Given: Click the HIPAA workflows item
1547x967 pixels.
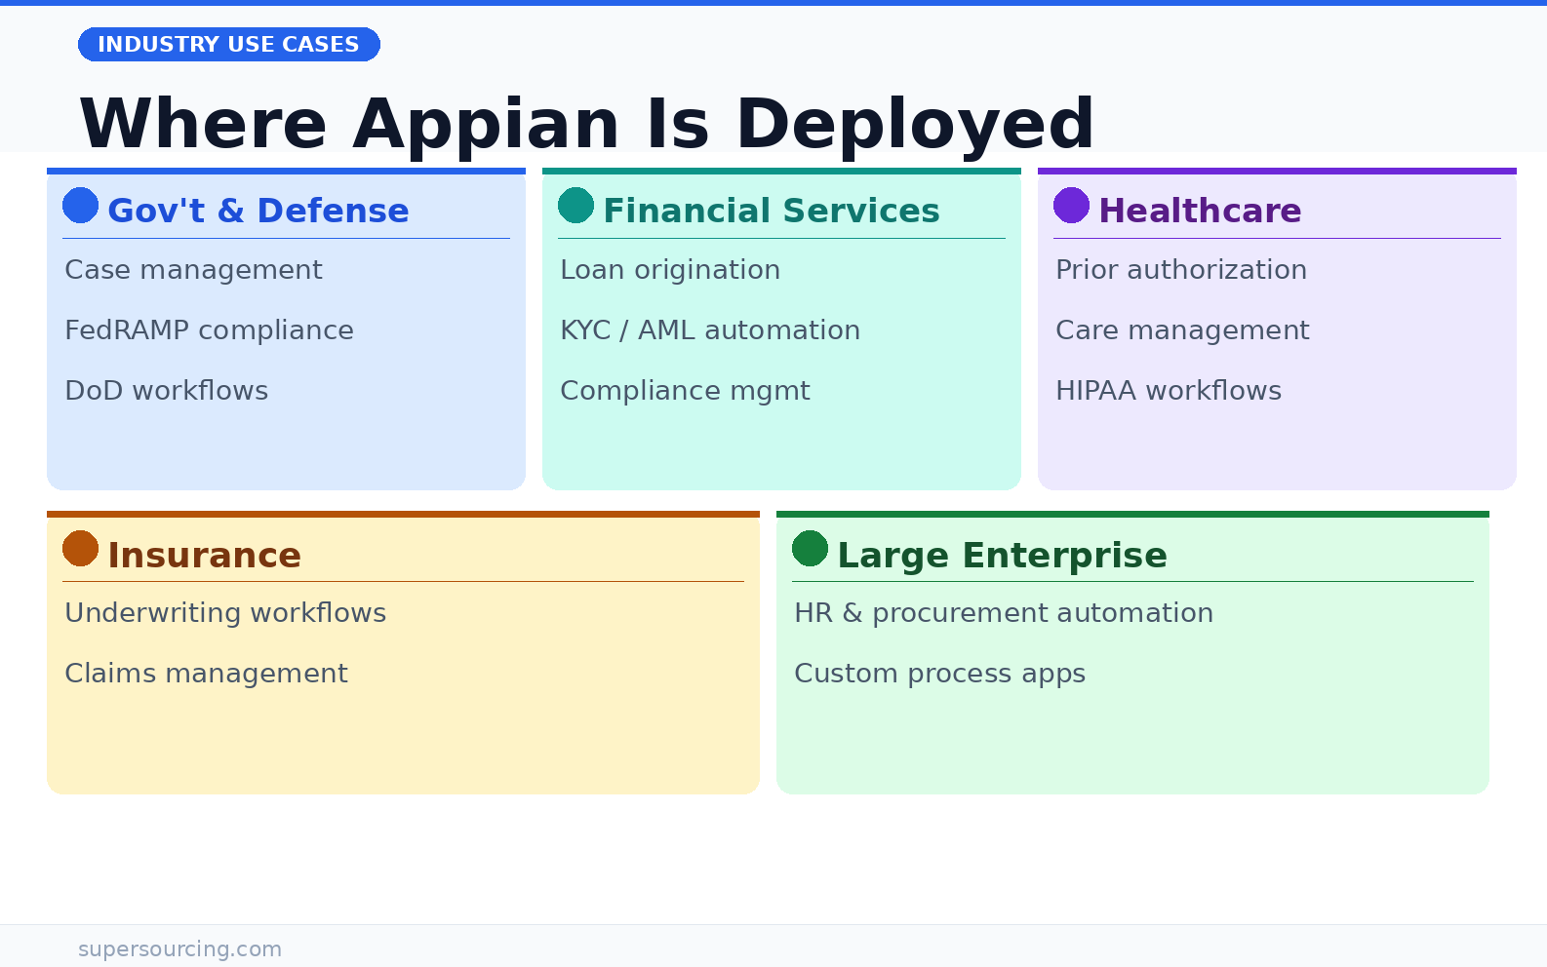Looking at the screenshot, I should pyautogui.click(x=1169, y=391).
